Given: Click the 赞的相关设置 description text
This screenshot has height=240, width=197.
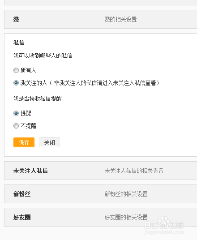Looking at the screenshot, I should point(120,19).
